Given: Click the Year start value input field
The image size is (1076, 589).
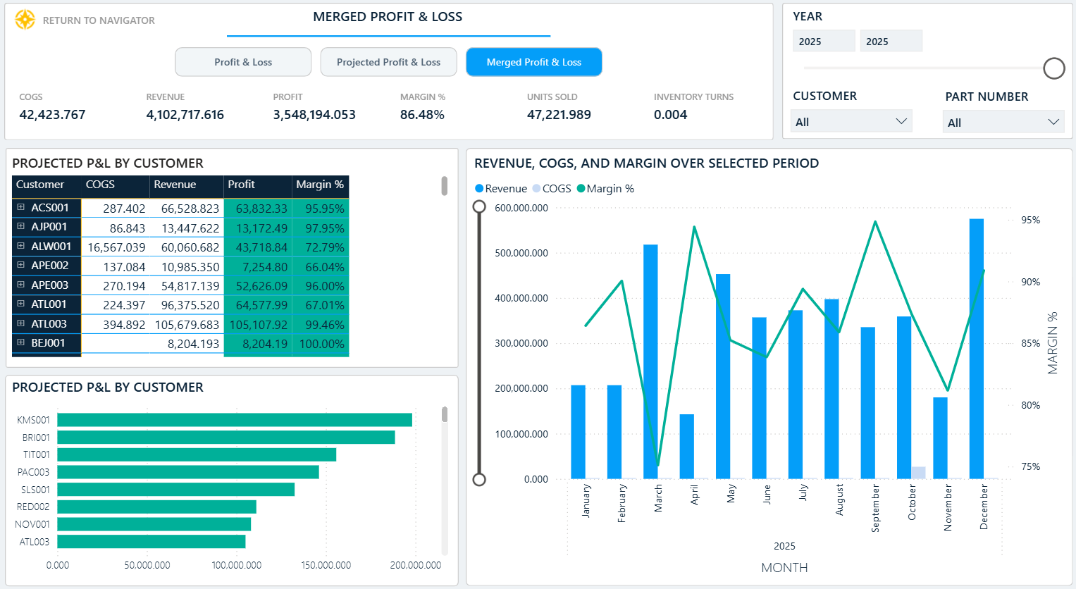Looking at the screenshot, I should (824, 41).
